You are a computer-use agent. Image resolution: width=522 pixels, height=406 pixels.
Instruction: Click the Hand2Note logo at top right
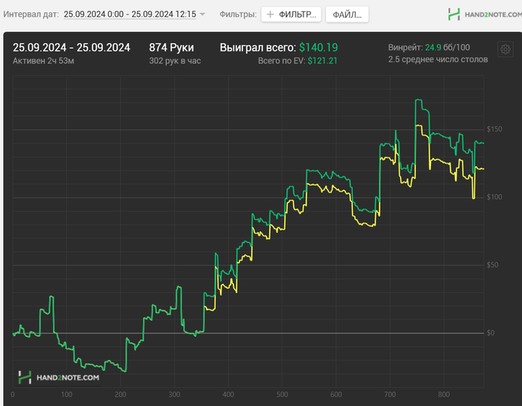coord(485,14)
